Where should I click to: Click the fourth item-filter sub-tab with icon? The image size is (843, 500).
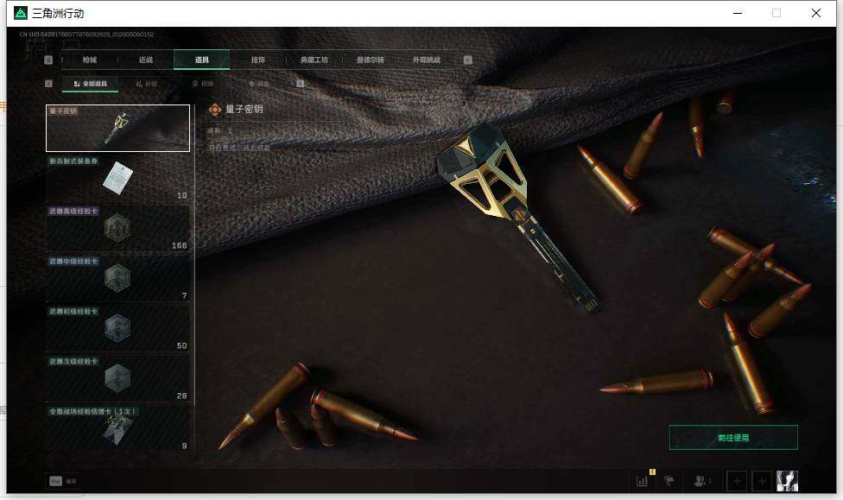259,84
